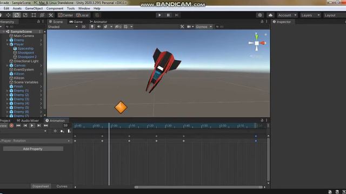This screenshot has height=194, width=346.
Task: Click the filter by selection icon in Animation
Action: click(x=55, y=131)
